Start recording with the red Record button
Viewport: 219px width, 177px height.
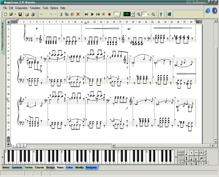point(109,14)
